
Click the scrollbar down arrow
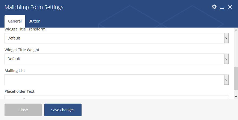(236, 97)
